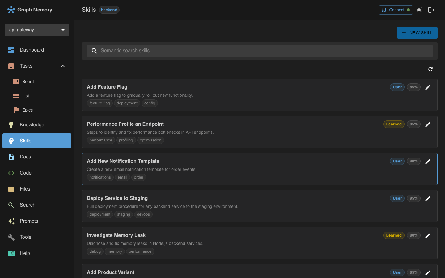Edit the Investigate Memory Leak skill

(428, 236)
